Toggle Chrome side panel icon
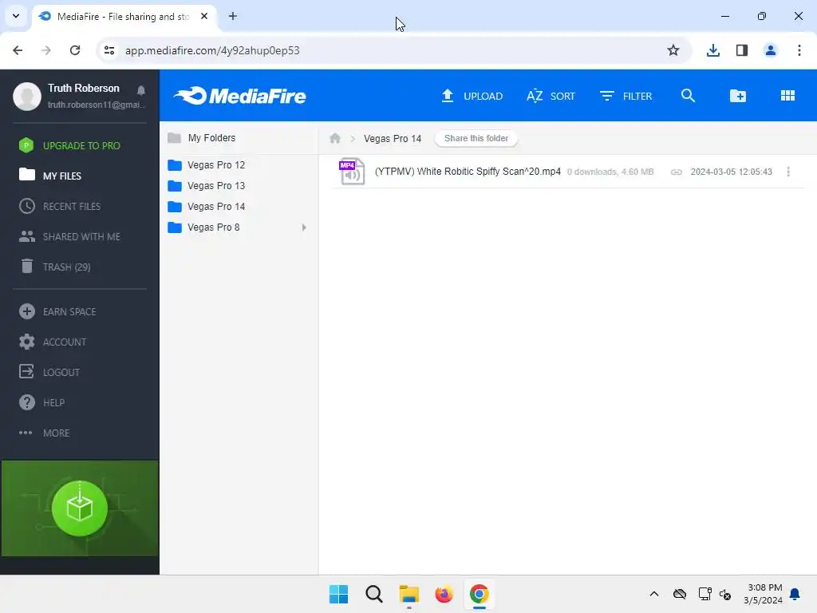This screenshot has height=613, width=817. [742, 50]
